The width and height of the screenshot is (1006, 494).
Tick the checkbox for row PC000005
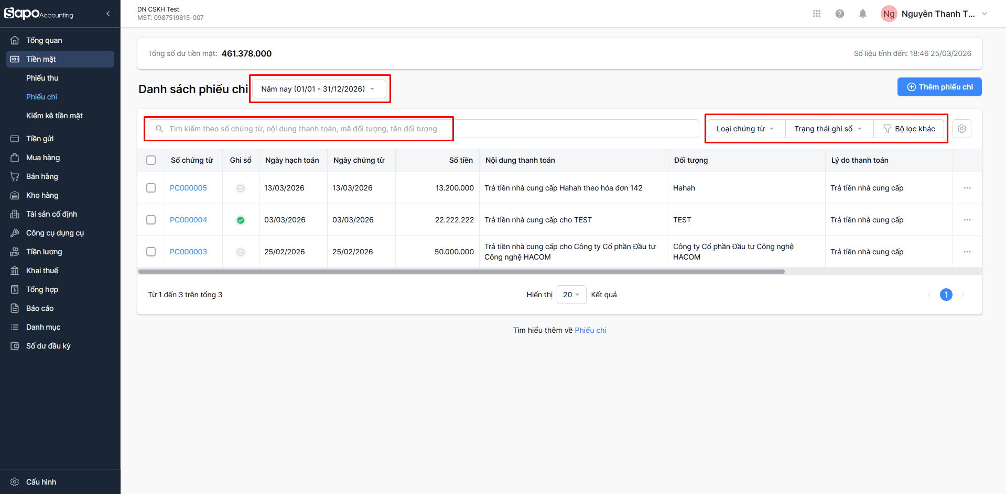click(151, 188)
